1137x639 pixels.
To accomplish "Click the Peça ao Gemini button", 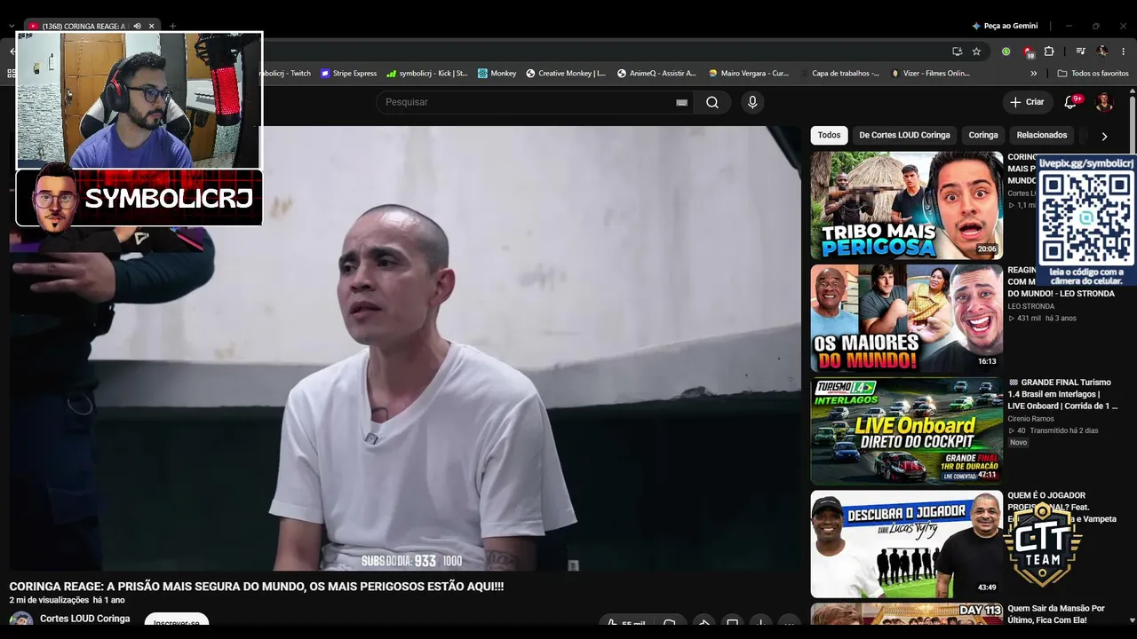I will tap(1005, 27).
